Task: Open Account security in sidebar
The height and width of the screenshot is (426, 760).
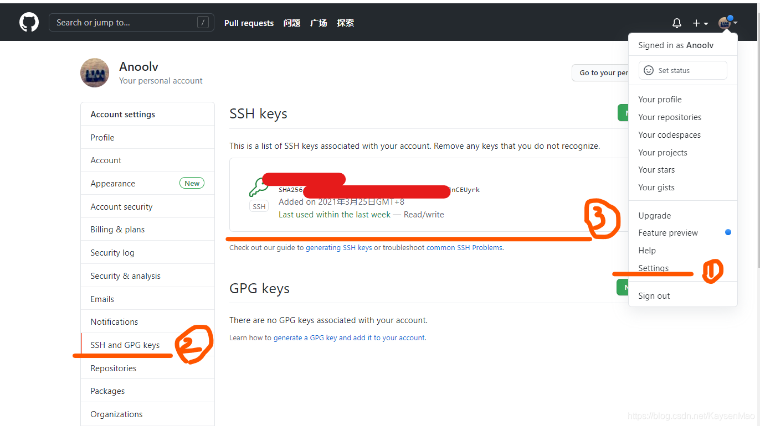Action: [147, 206]
